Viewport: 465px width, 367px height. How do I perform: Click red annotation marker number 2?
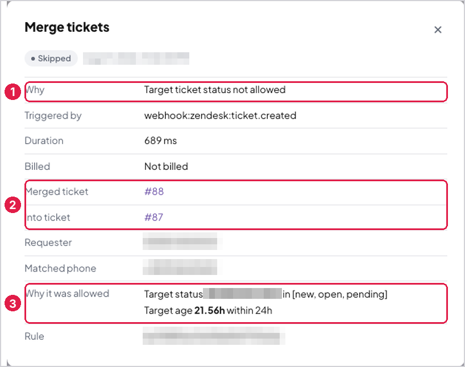coord(13,205)
